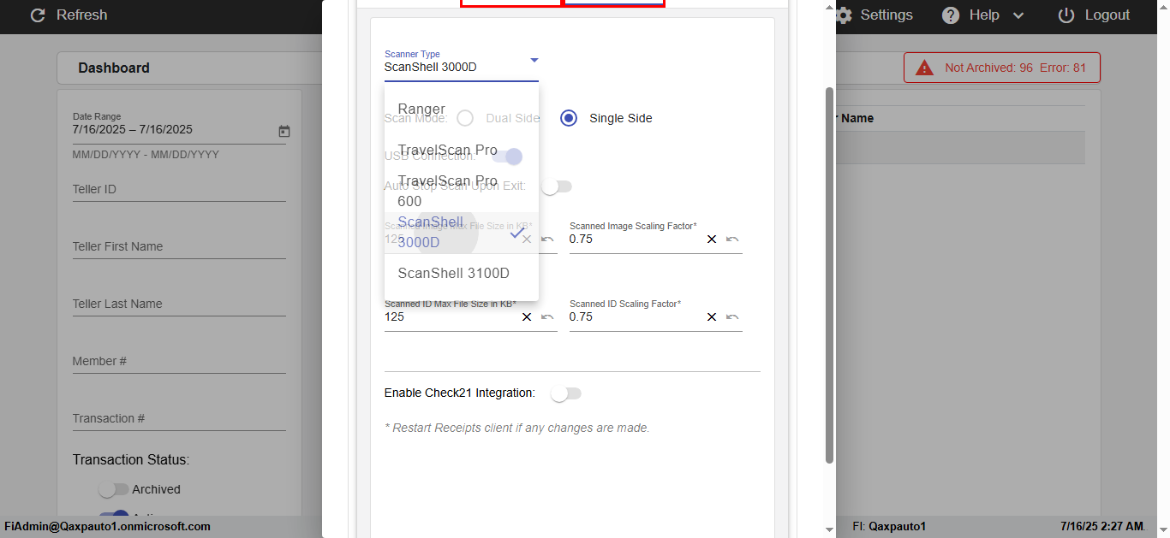Undo Scanned ID Scaling Factor change
1170x538 pixels.
click(x=732, y=317)
